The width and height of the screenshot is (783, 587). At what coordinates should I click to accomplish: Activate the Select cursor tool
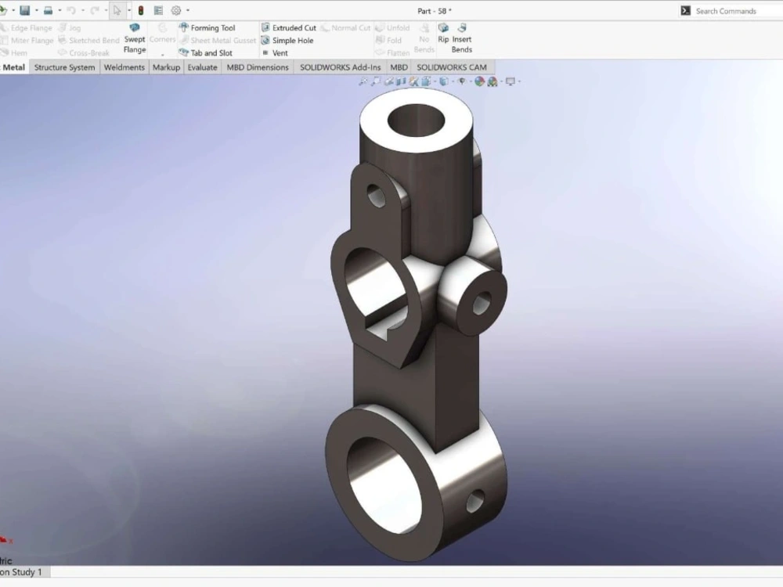coord(117,10)
